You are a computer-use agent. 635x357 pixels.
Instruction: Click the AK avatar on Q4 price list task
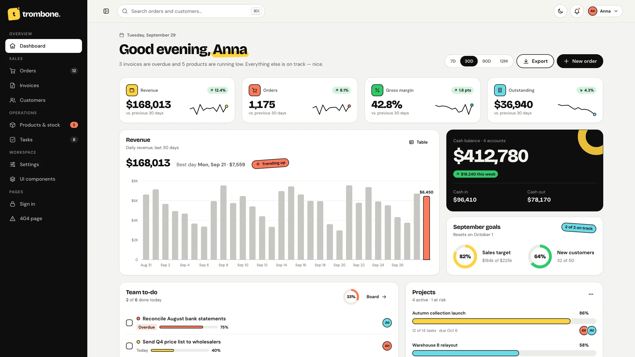(387, 346)
